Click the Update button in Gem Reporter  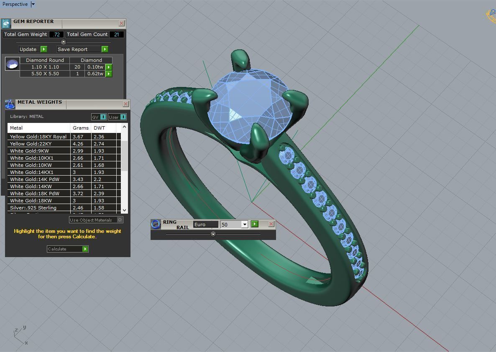click(33, 49)
